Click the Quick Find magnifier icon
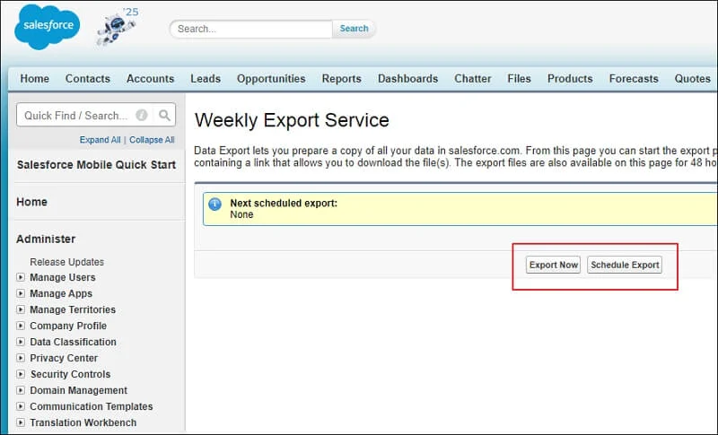The height and width of the screenshot is (435, 718). coord(164,116)
